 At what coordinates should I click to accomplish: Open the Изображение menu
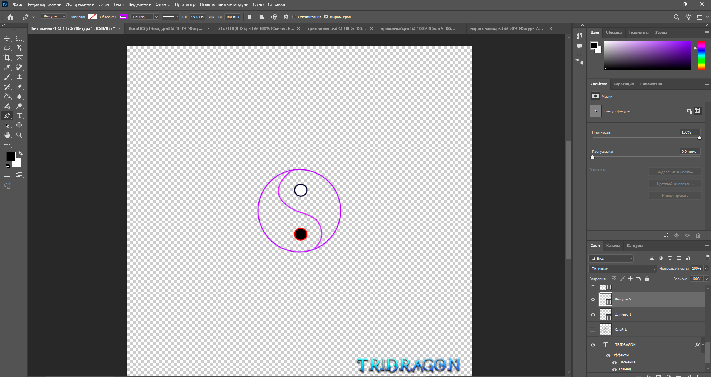80,4
